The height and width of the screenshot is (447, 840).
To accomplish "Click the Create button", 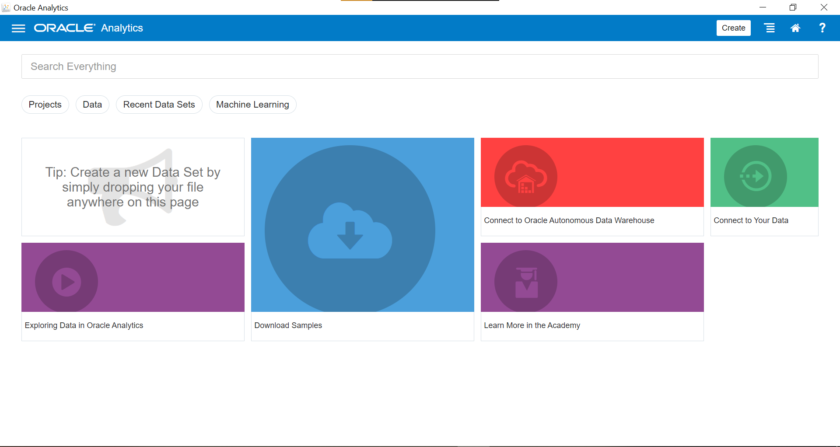I will click(x=733, y=28).
